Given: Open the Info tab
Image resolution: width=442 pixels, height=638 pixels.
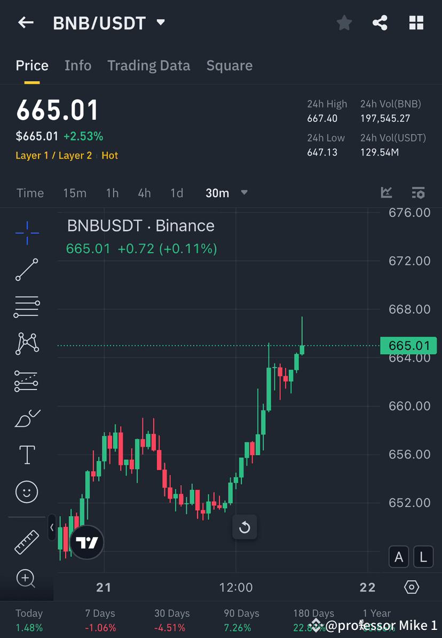Looking at the screenshot, I should pos(78,65).
